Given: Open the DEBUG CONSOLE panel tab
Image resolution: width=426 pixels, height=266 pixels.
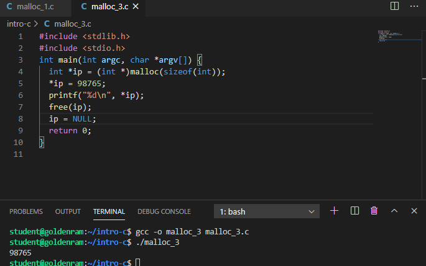Looking at the screenshot, I should tap(164, 211).
